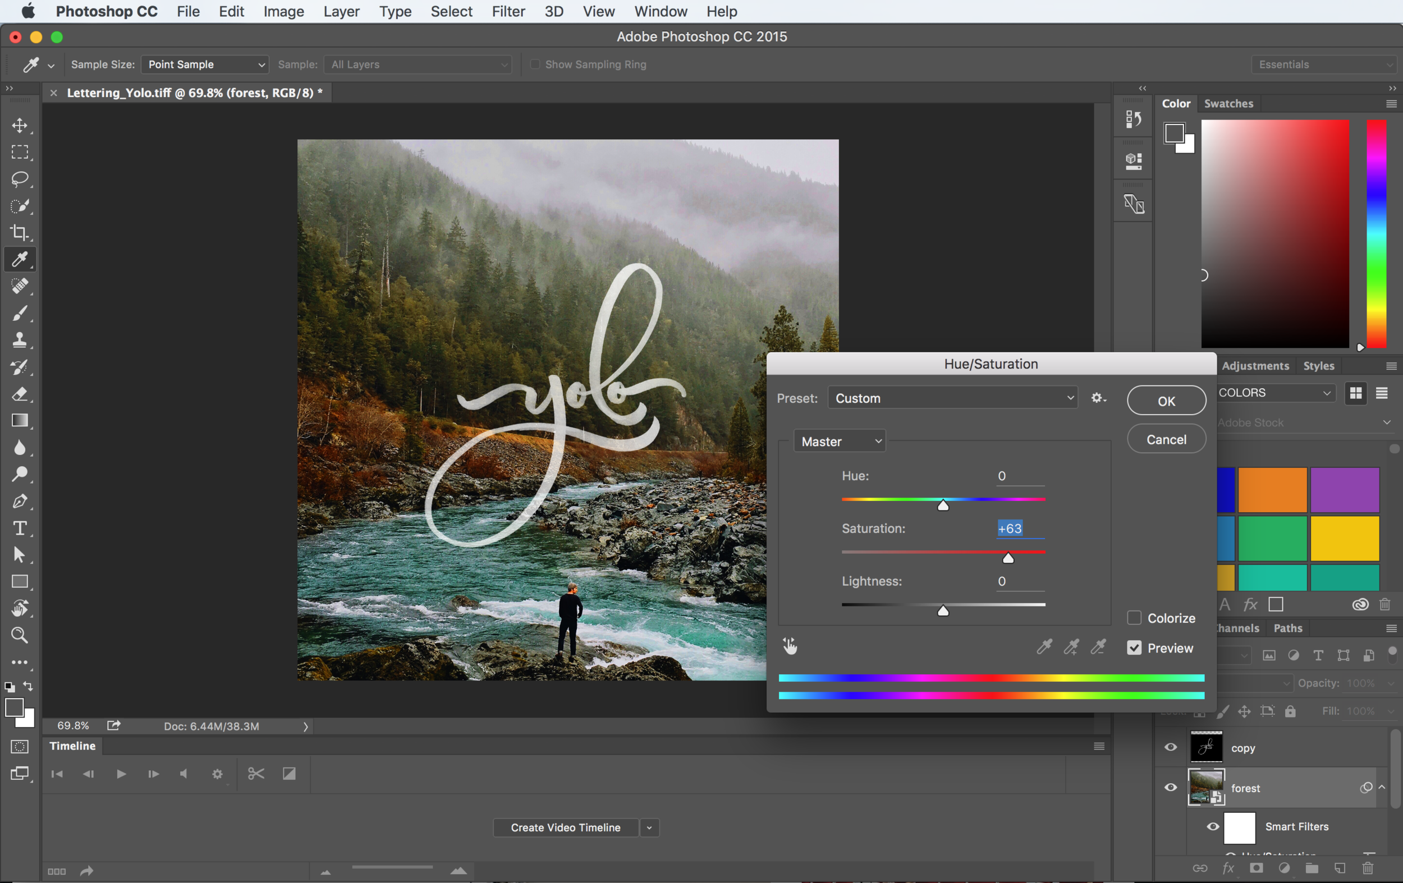Screen dimensions: 1403x883
Task: Select the Crop tool
Action: pyautogui.click(x=20, y=232)
